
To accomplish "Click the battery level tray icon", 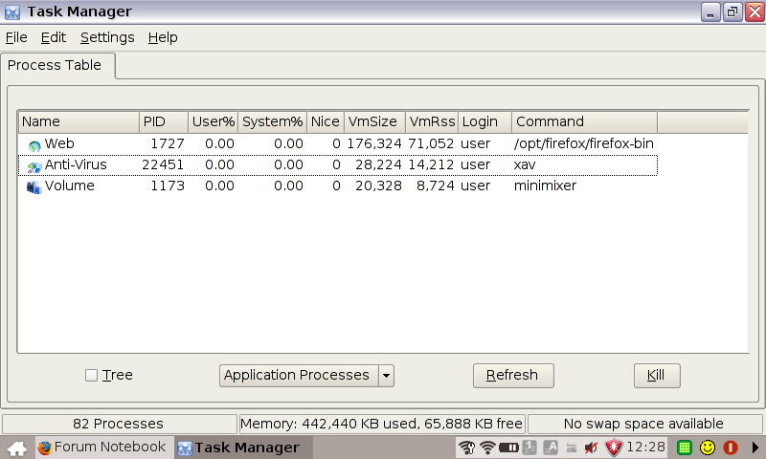I will [508, 448].
